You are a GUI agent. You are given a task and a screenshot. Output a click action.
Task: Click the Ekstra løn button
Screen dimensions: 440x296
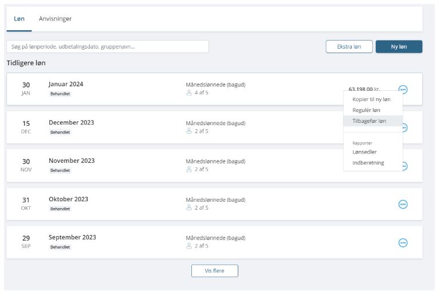[349, 46]
